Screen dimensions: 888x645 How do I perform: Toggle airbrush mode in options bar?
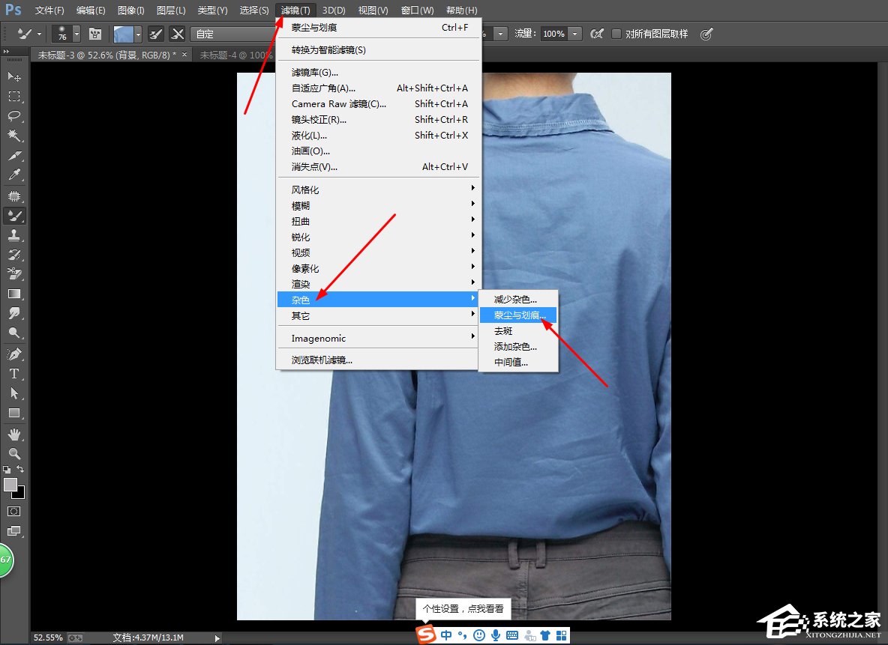click(x=598, y=34)
